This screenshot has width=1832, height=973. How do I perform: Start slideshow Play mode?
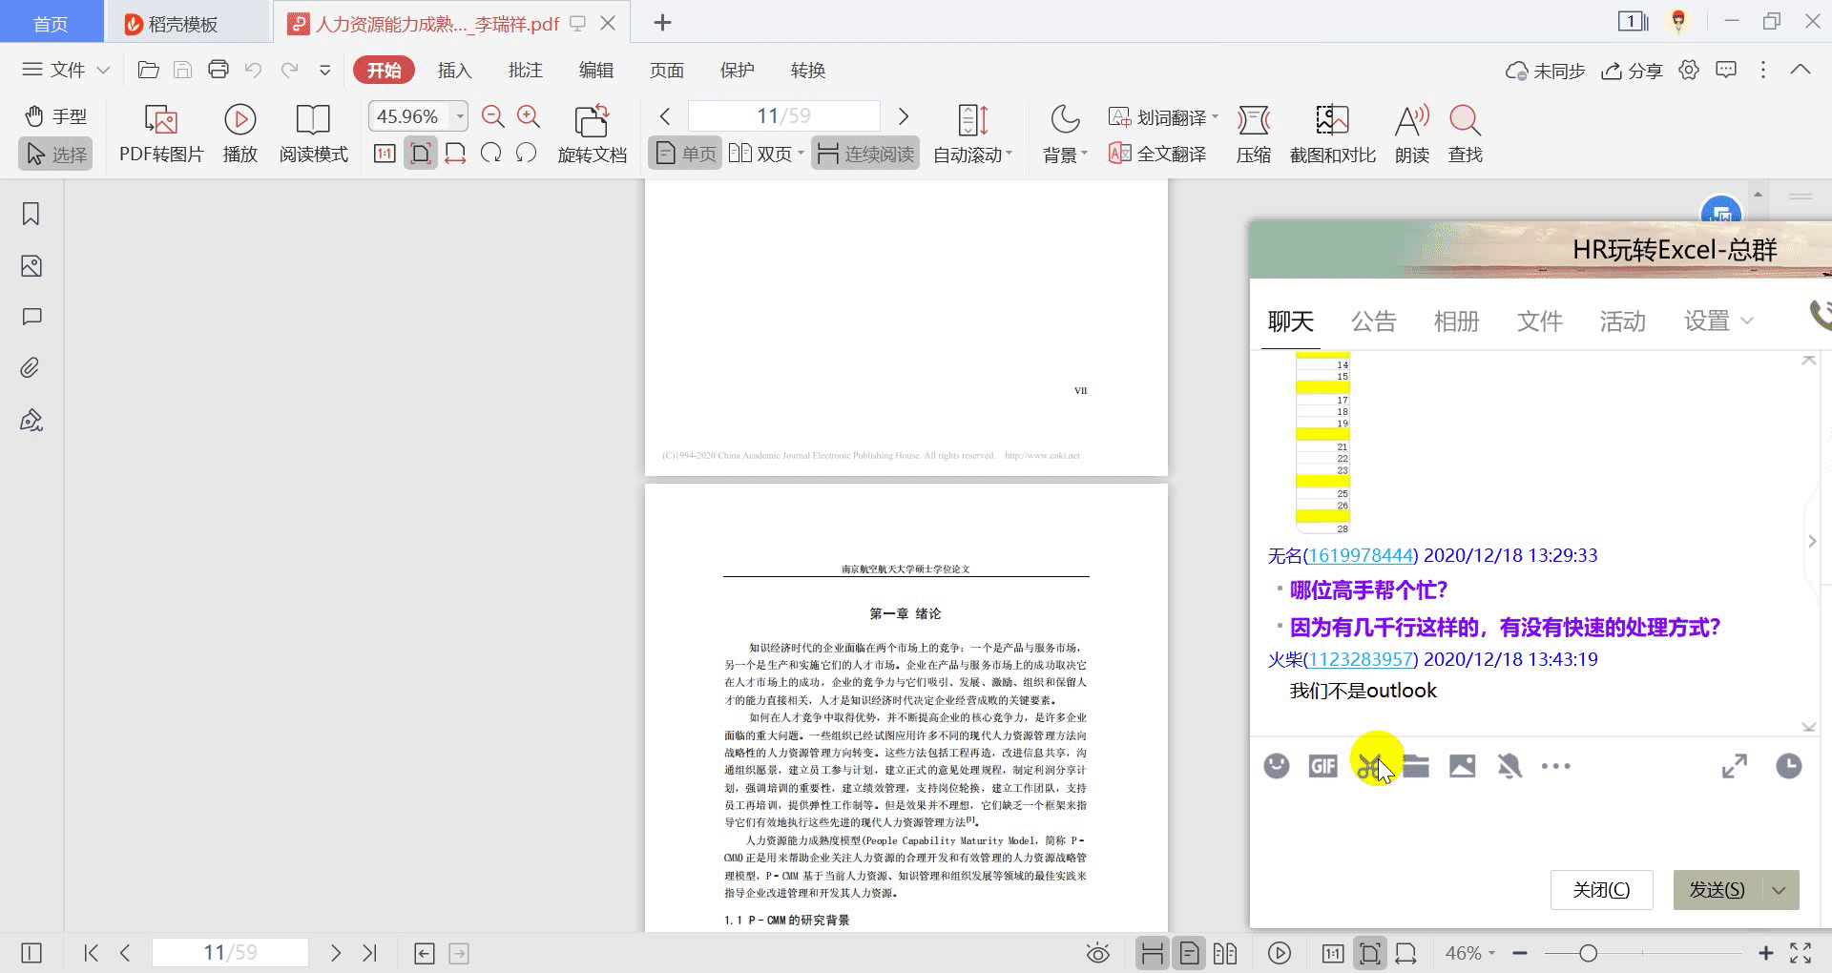point(239,135)
